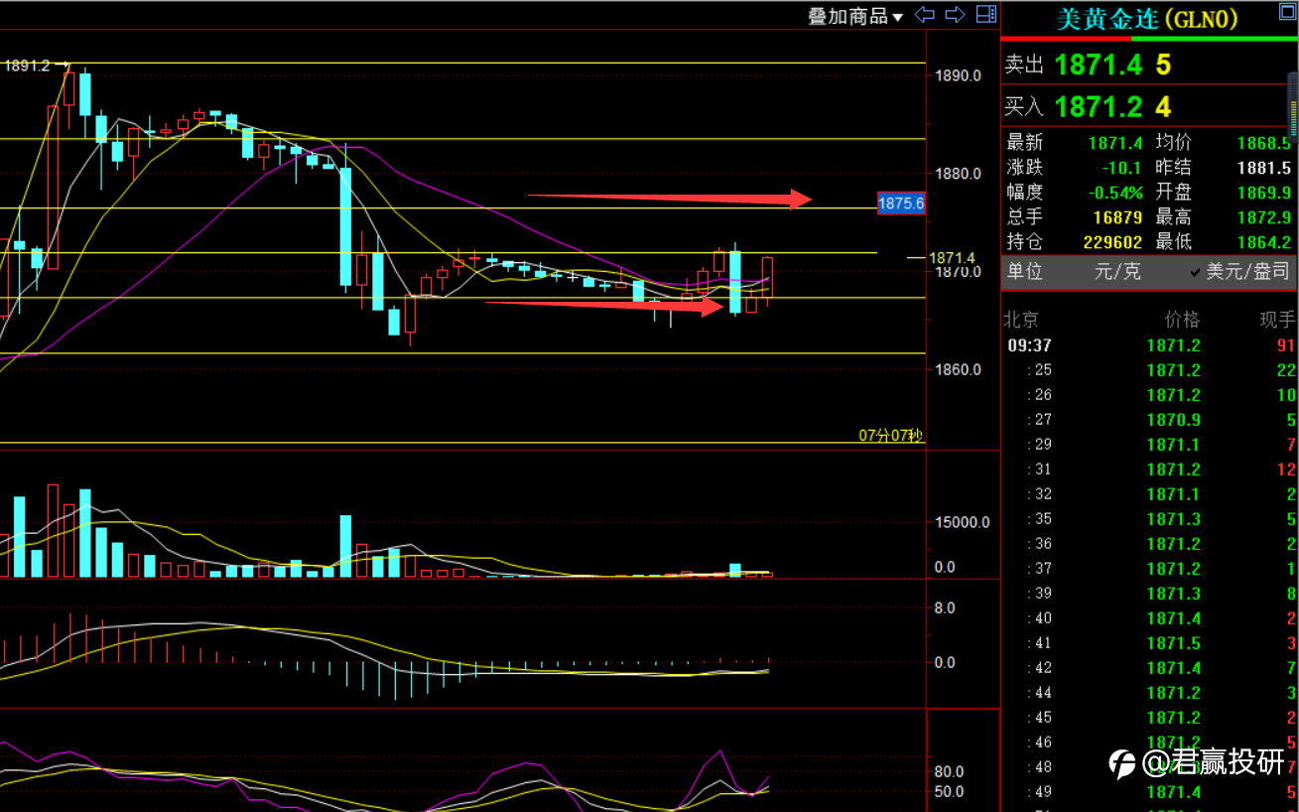Select the 均价 value 1868.5

(1265, 143)
